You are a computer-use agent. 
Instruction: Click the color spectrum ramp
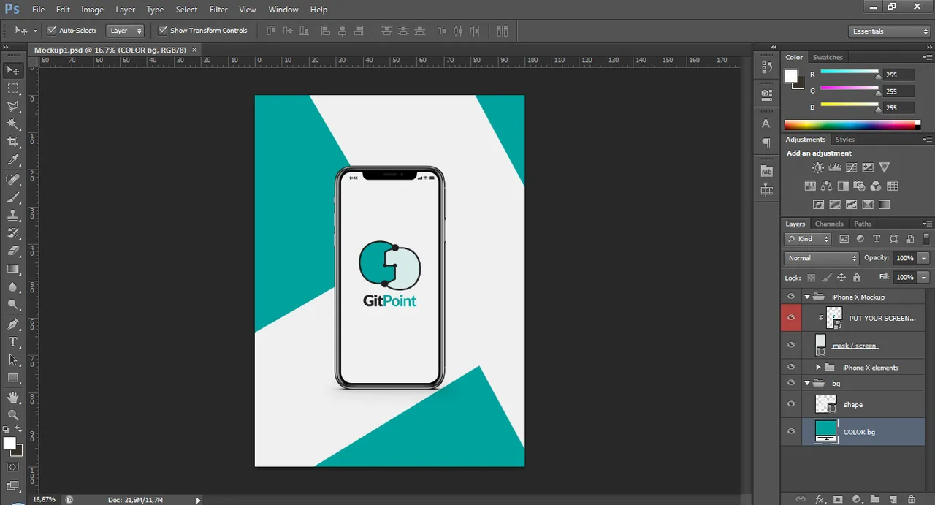851,125
